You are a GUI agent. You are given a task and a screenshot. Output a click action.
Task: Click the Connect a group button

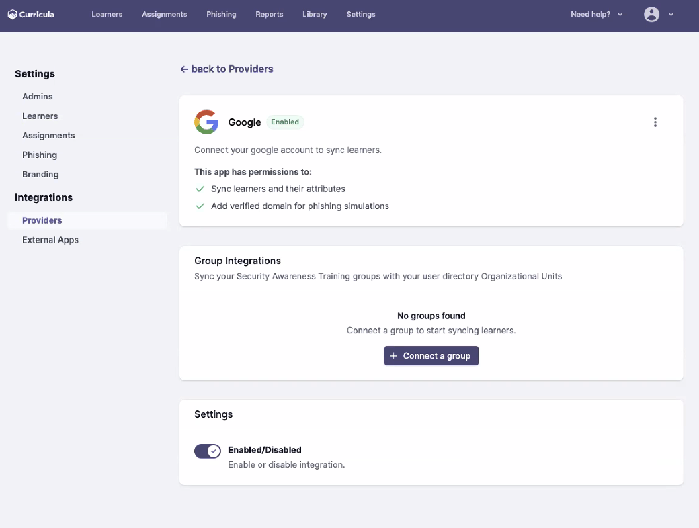pos(431,355)
